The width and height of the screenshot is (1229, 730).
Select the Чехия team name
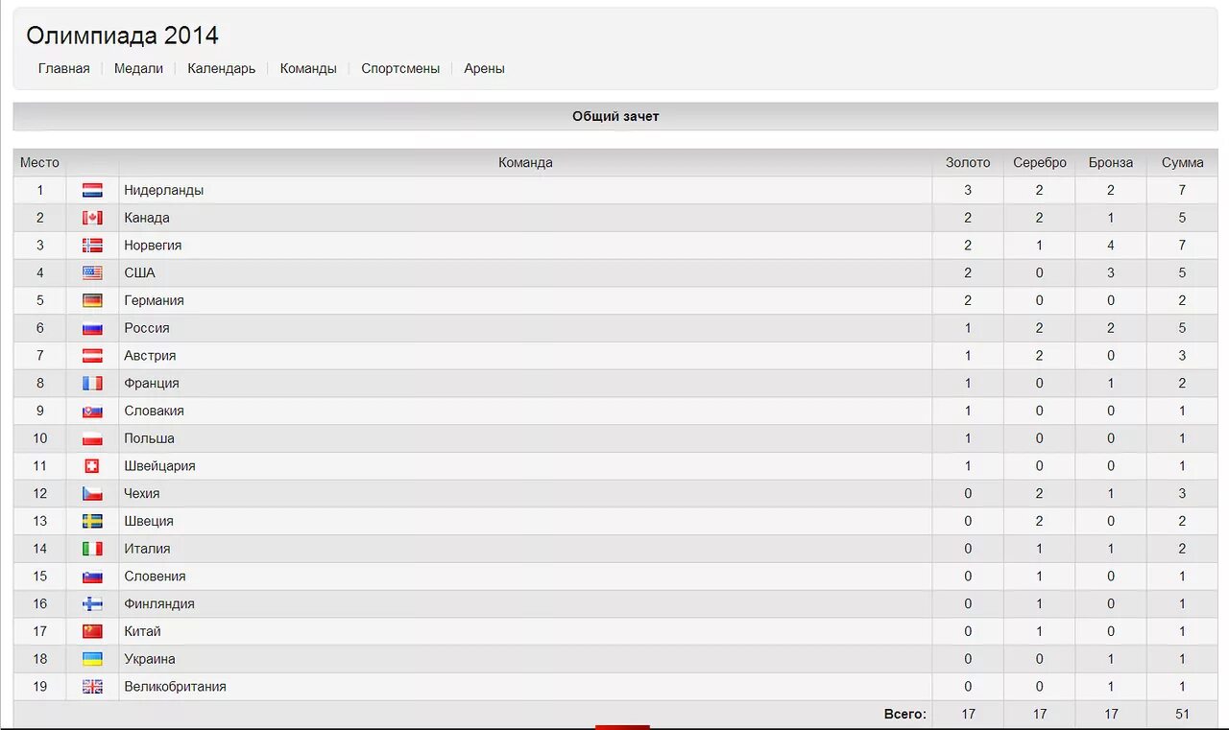142,494
